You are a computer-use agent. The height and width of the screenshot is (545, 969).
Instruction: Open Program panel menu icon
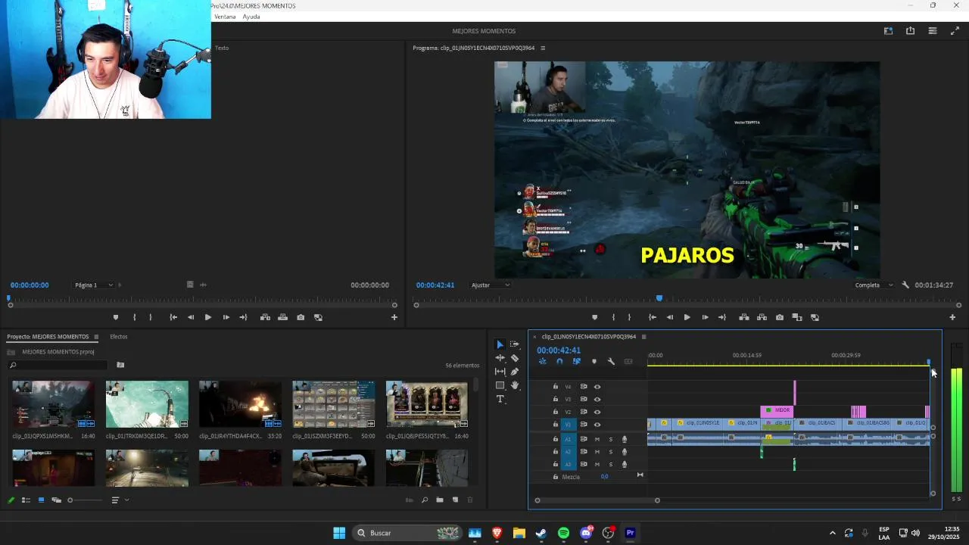[x=543, y=48]
